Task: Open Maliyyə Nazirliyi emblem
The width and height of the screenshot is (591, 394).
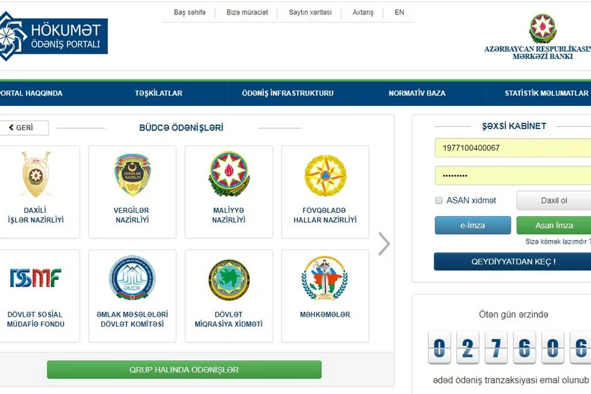Action: click(229, 174)
